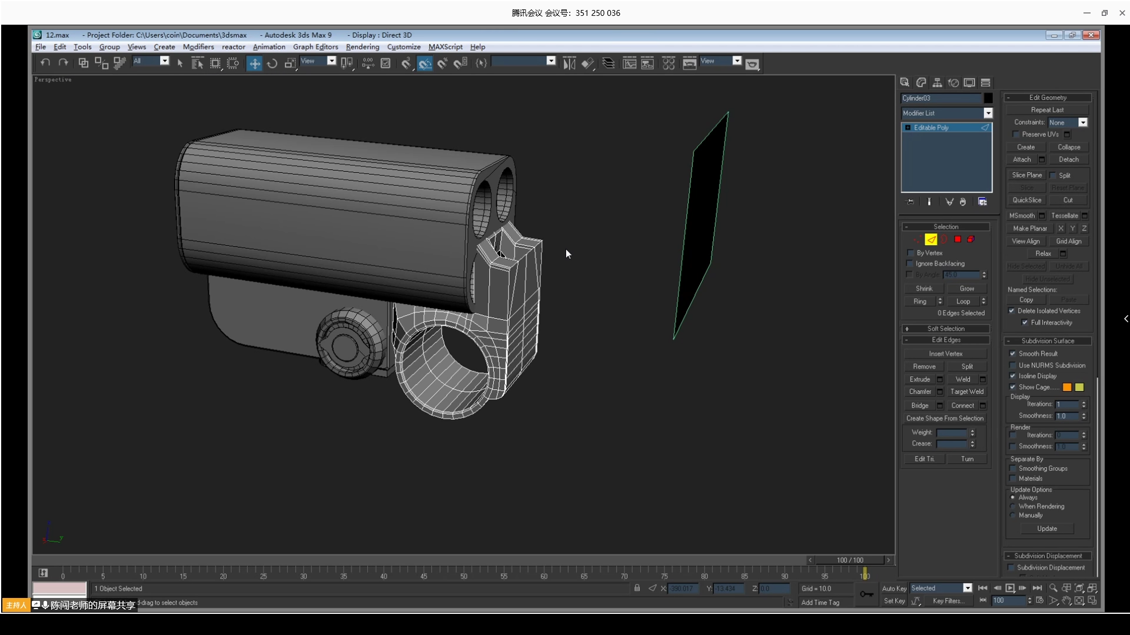Expand the Modifier List dropdown
The image size is (1130, 635).
pos(988,113)
